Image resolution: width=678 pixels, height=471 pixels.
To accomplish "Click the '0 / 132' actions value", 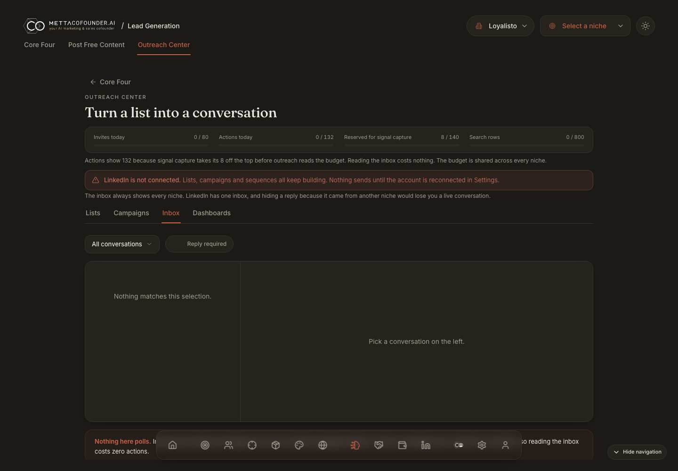I will (324, 137).
